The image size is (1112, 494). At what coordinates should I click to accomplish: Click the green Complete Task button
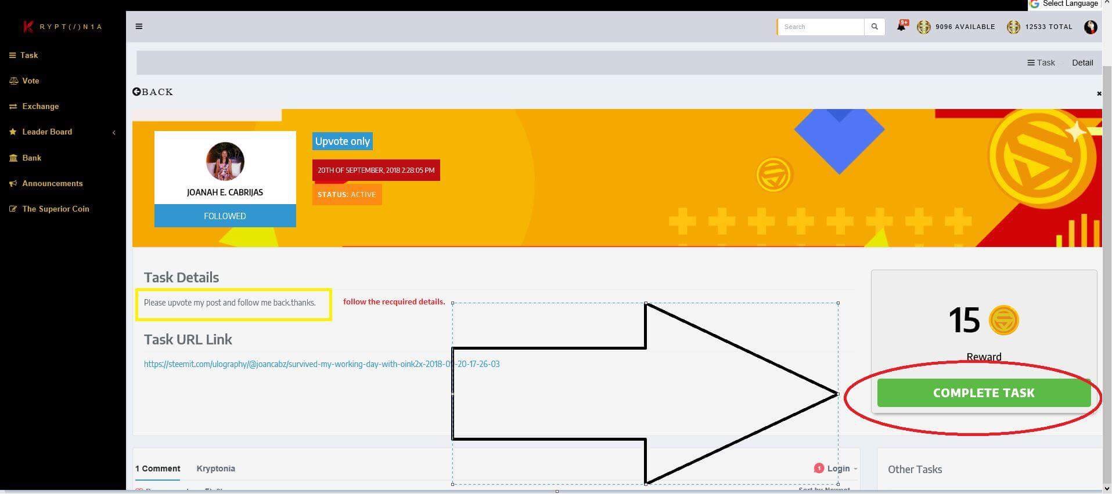coord(984,393)
